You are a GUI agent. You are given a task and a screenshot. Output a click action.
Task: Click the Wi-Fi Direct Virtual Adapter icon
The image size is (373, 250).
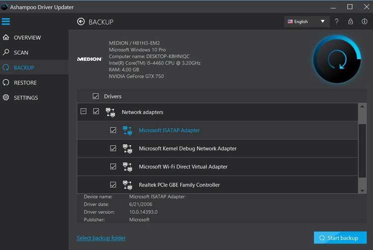[x=127, y=167]
